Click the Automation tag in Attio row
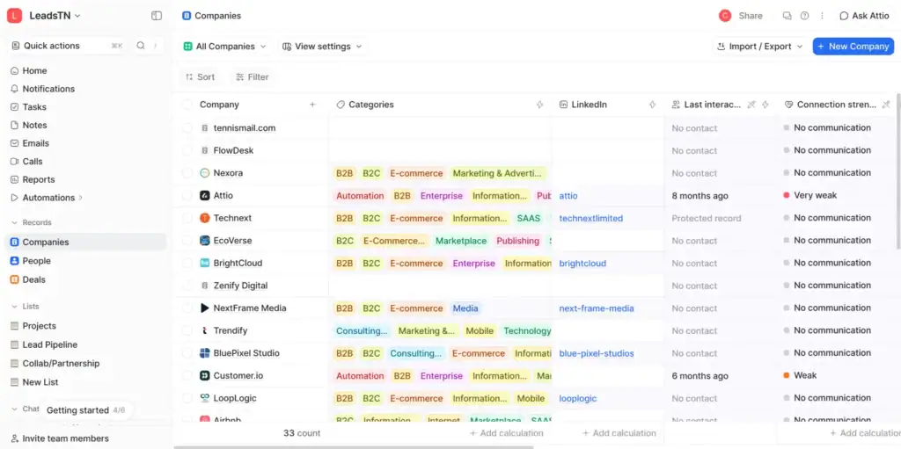This screenshot has height=449, width=901. pyautogui.click(x=360, y=196)
